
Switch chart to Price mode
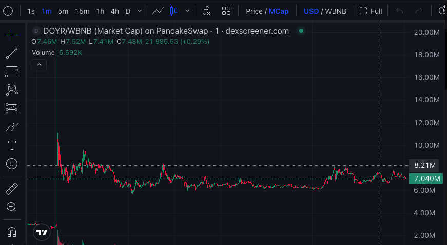(254, 11)
